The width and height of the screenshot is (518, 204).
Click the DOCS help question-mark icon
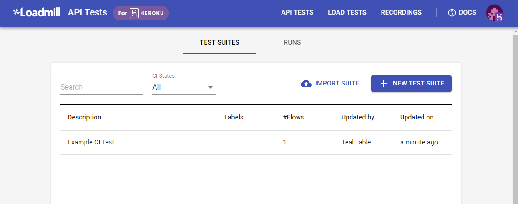[452, 13]
